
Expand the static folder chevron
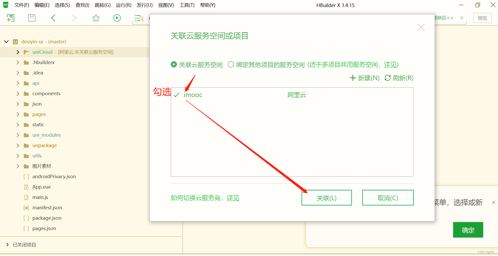point(18,125)
